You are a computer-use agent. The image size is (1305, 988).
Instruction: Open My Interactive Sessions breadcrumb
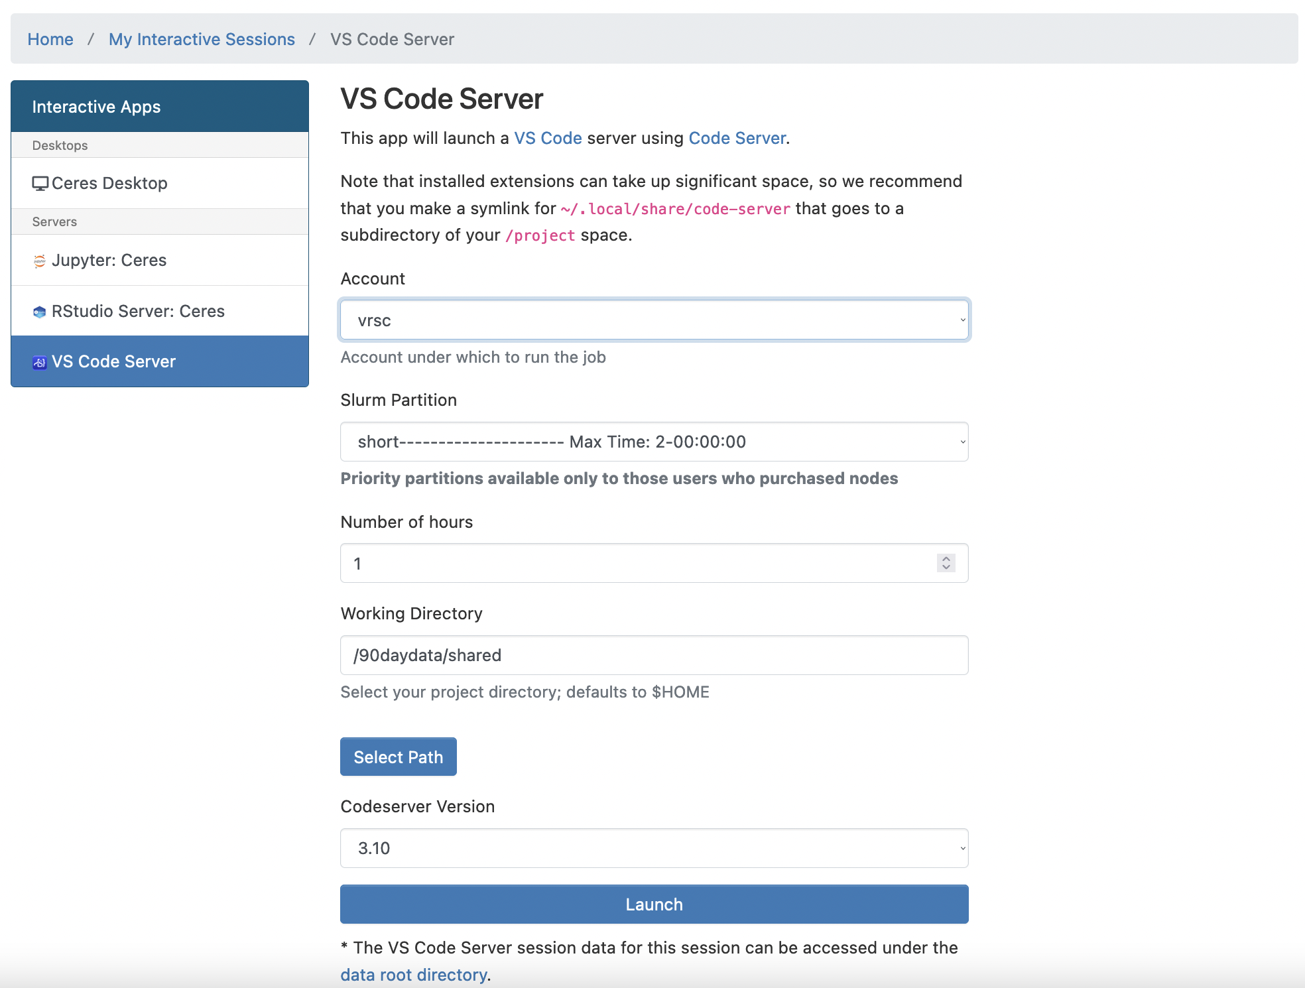(202, 39)
